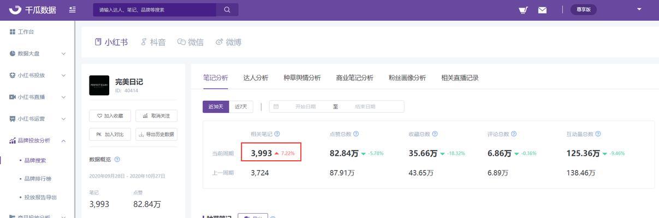Click the 82.84万 value in metrics row
Viewport: 659px width, 218px height.
(x=344, y=153)
